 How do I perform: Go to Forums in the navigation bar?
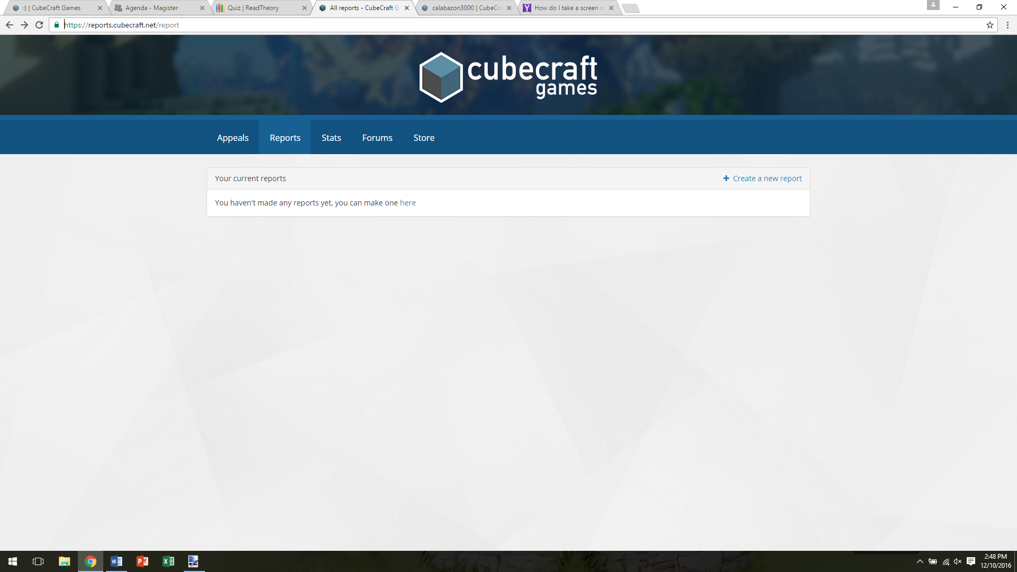coord(377,138)
